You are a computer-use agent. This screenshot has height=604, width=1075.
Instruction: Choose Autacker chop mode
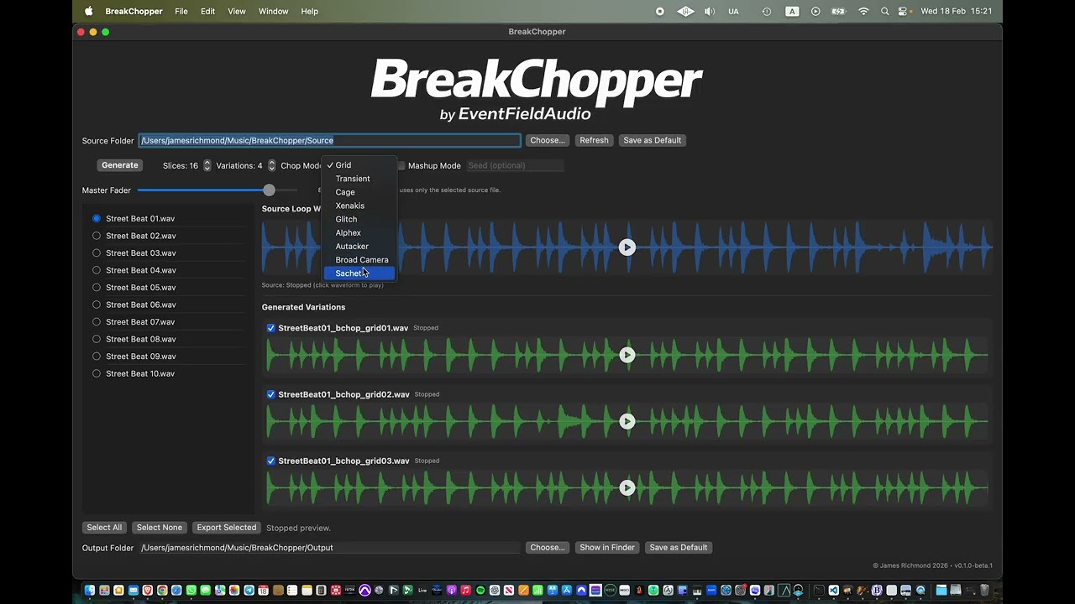point(359,246)
